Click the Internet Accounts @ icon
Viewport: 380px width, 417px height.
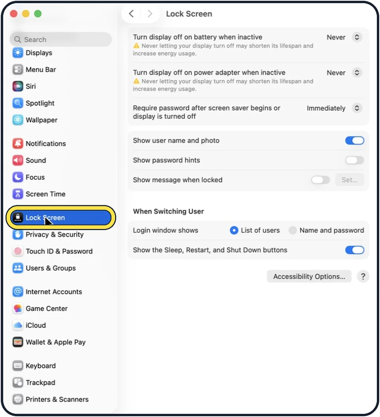pyautogui.click(x=18, y=292)
